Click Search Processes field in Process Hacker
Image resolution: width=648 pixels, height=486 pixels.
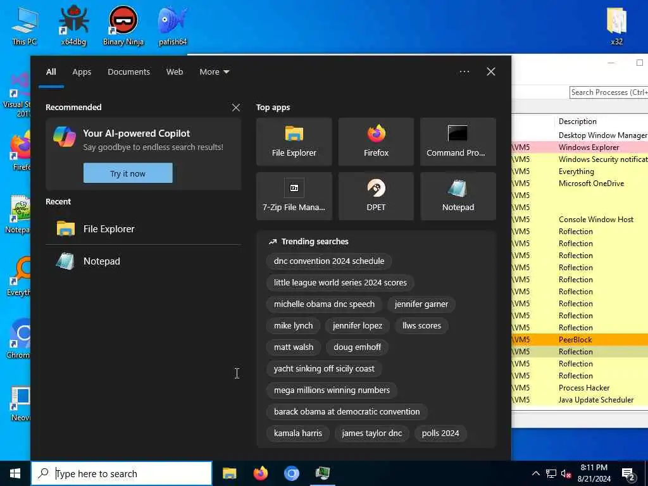click(609, 92)
